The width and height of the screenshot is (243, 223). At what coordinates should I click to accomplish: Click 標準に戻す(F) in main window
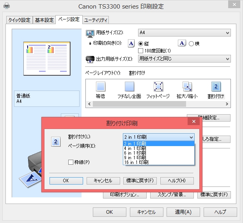coord(214,195)
